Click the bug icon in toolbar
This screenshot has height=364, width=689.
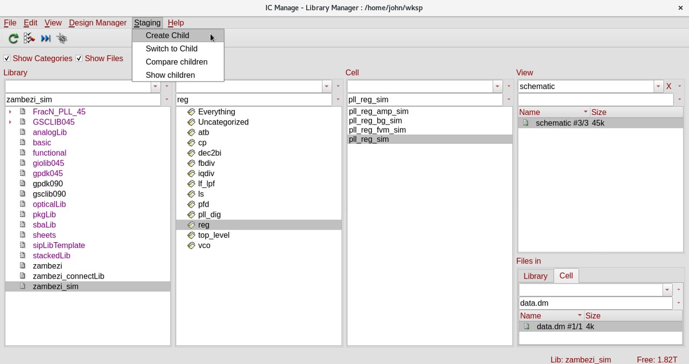coord(62,39)
